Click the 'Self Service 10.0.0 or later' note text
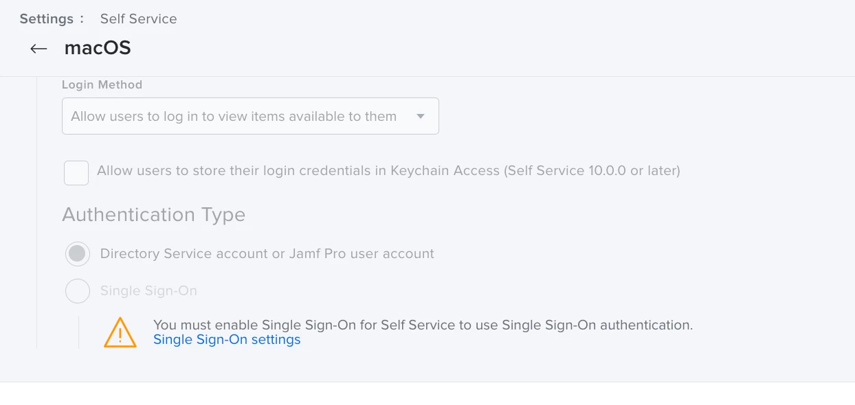 pyautogui.click(x=593, y=170)
